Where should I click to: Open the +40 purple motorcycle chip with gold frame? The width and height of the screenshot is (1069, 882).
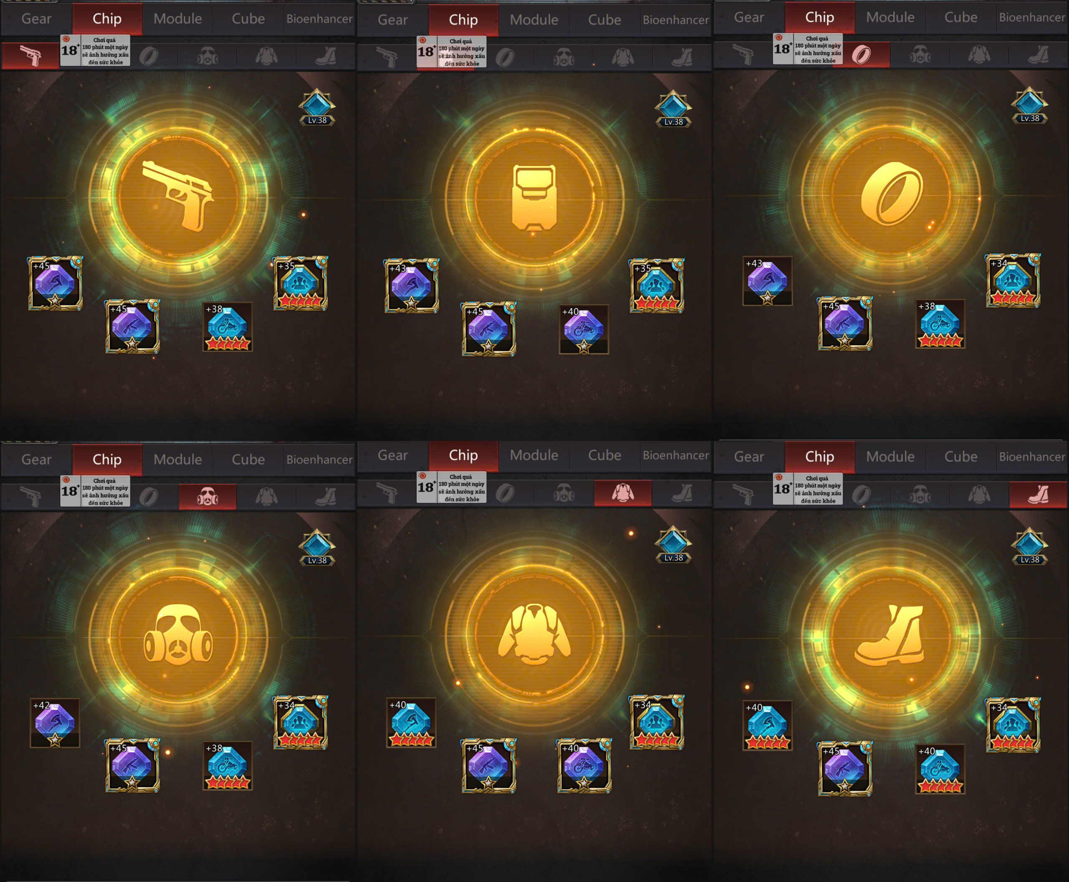click(584, 766)
